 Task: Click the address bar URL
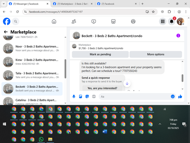click(x=56, y=12)
